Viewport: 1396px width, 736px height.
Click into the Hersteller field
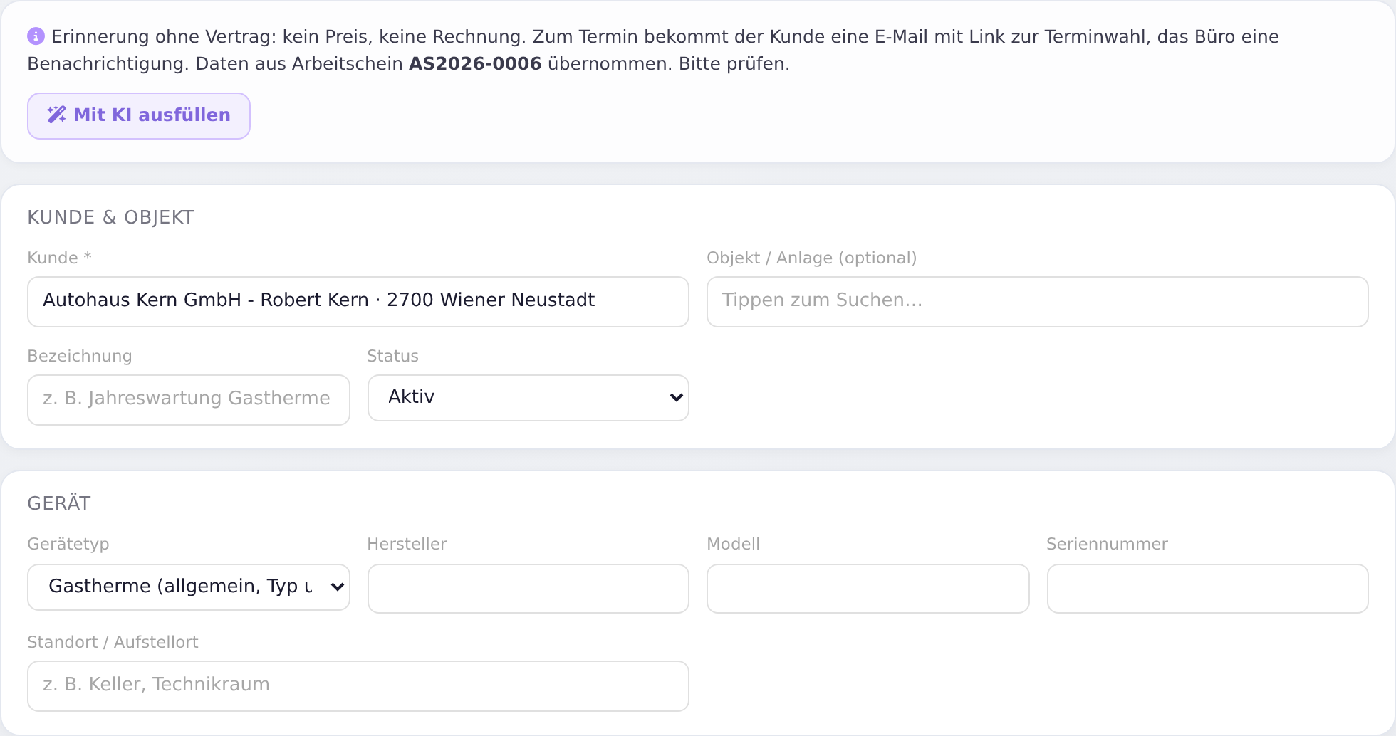528,589
